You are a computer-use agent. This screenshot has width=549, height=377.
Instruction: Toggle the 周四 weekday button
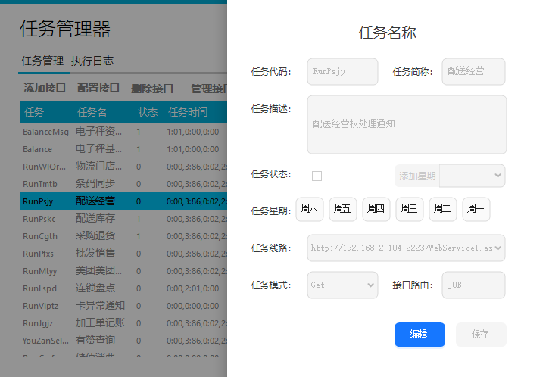pos(376,210)
